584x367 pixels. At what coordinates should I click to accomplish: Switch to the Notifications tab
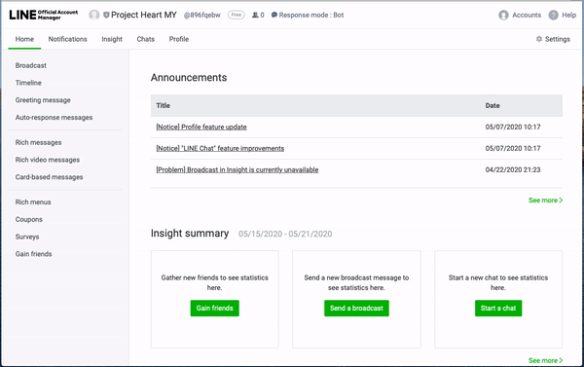67,39
